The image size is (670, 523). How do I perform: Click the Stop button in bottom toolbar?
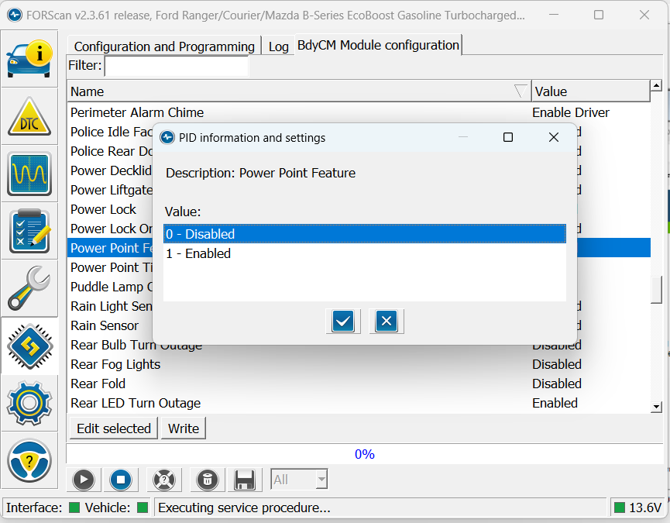pos(121,480)
